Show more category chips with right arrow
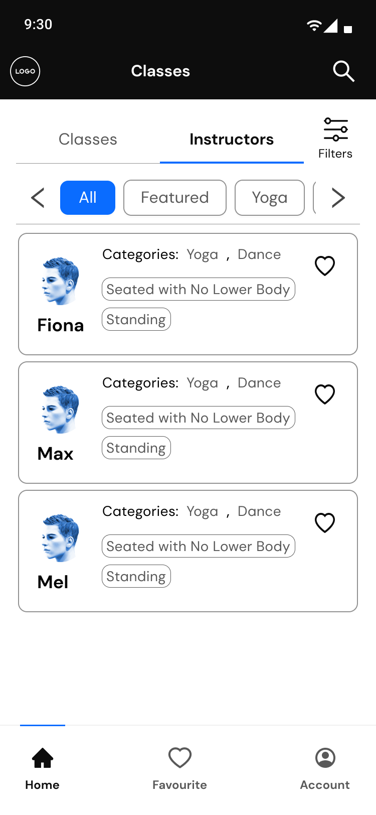Image resolution: width=376 pixels, height=815 pixels. (338, 198)
